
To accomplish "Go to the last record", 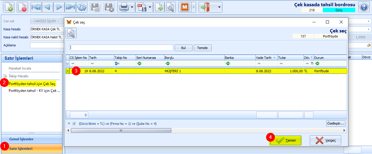I will point(70,7).
